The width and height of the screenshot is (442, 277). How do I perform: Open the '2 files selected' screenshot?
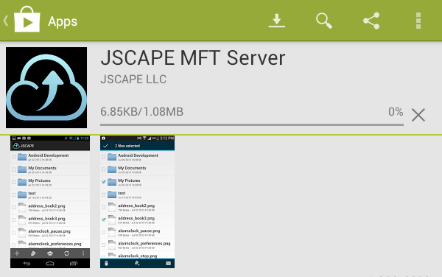coord(137,202)
